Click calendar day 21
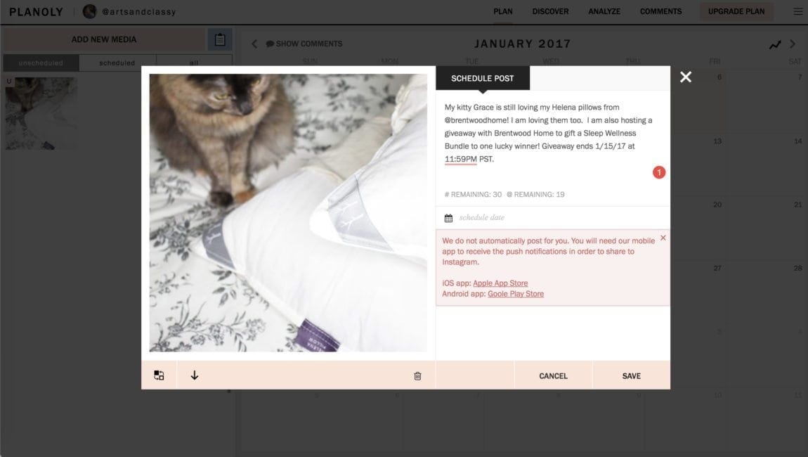This screenshot has width=808, height=457. pyautogui.click(x=797, y=205)
